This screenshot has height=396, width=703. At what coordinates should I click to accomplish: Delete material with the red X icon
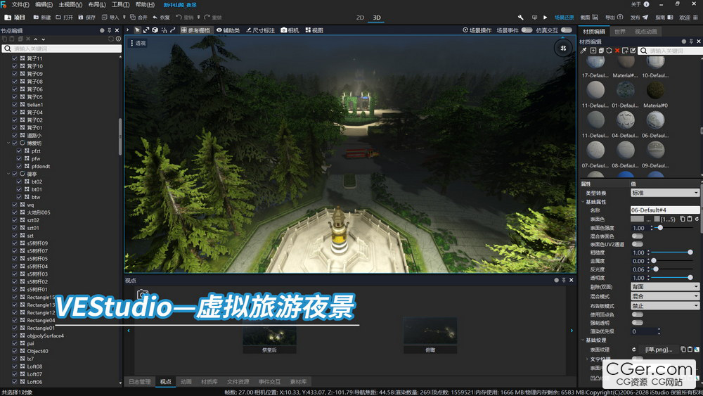pyautogui.click(x=617, y=51)
